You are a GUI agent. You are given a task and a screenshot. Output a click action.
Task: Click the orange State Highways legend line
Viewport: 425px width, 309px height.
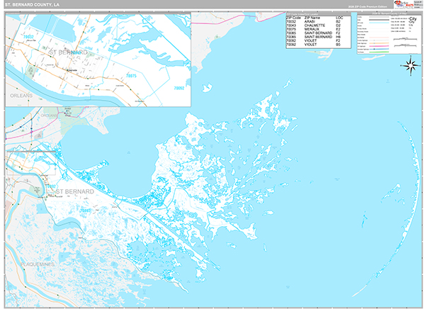point(379,43)
